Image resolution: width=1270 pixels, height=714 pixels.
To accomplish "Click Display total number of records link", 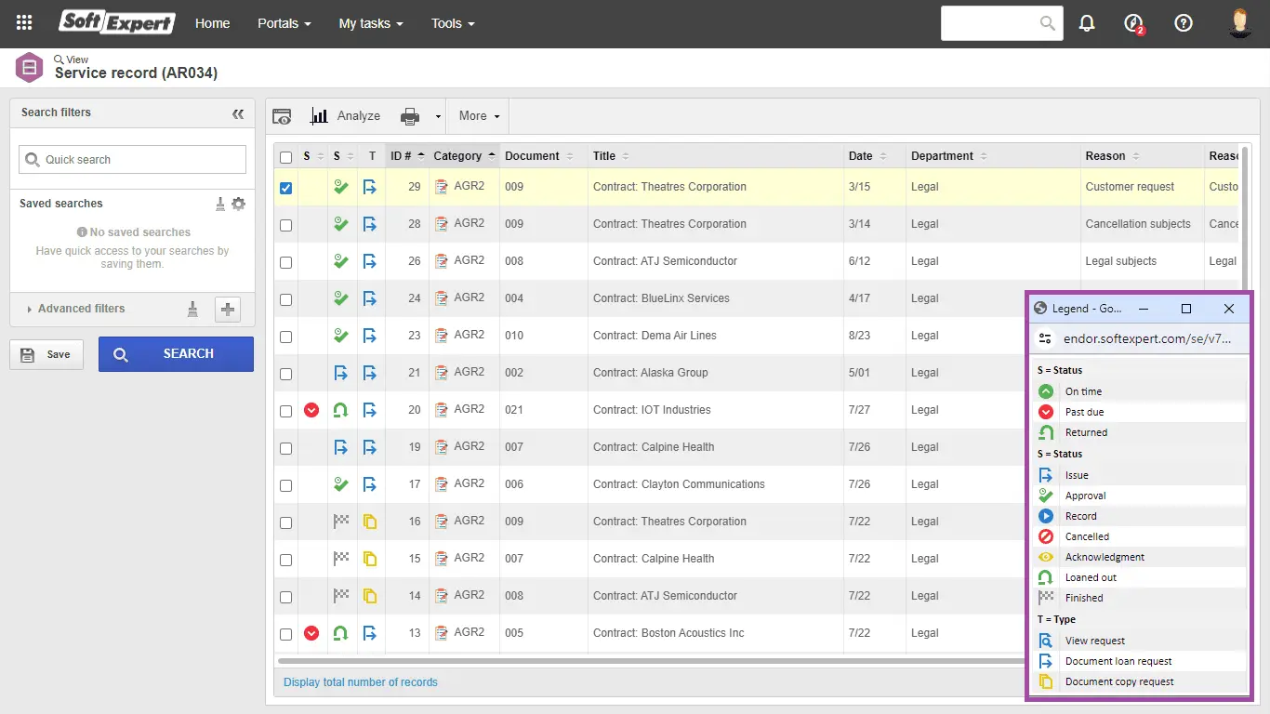I will coord(360,682).
